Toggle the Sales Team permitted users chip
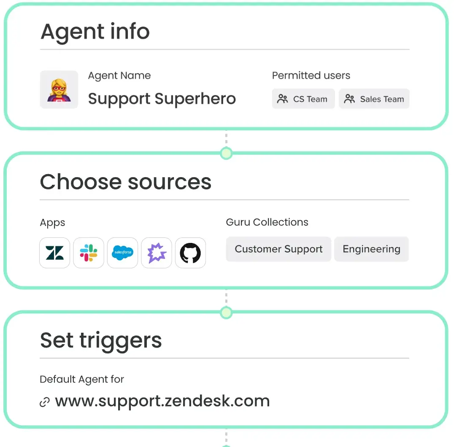The image size is (454, 447). coord(374,99)
